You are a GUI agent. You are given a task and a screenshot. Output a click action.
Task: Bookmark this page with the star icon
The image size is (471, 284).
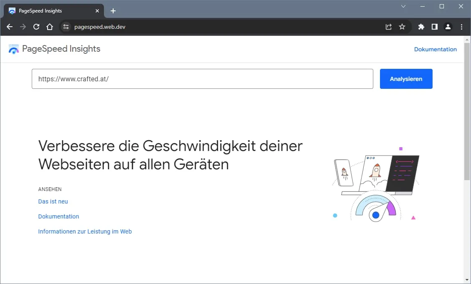point(402,27)
